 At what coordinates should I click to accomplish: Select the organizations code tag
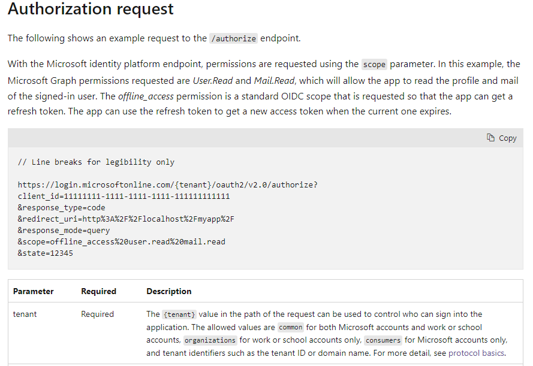click(210, 340)
